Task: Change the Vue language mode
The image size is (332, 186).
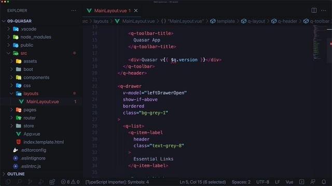Action: click(x=289, y=182)
